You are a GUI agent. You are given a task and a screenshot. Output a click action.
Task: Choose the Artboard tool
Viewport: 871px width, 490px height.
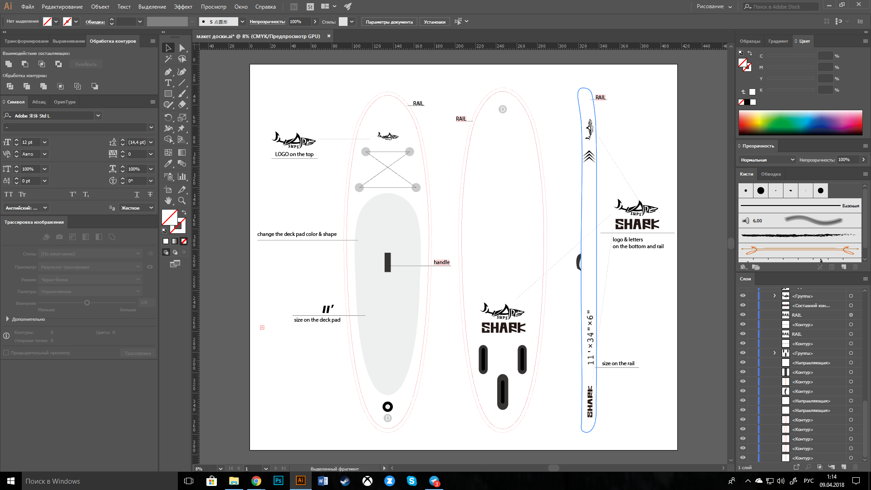click(168, 190)
